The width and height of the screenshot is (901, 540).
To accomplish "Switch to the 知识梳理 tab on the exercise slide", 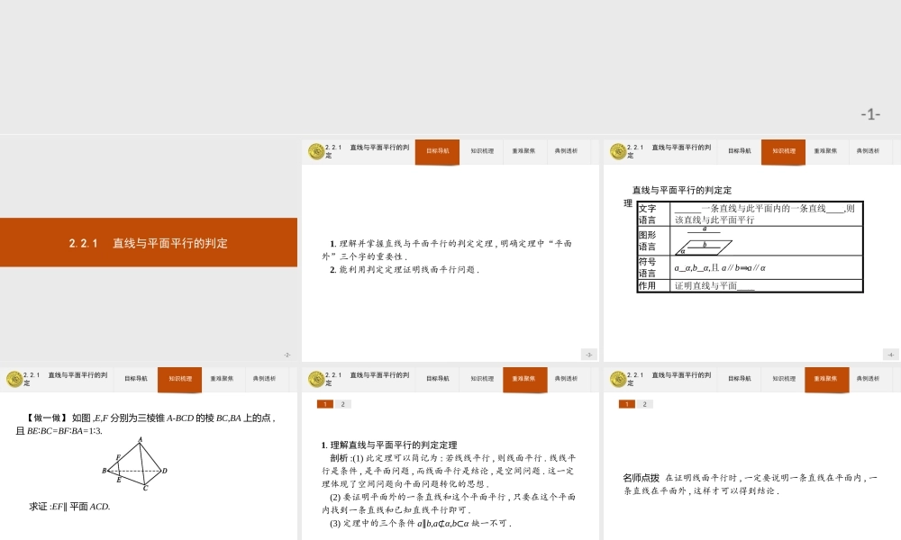I will click(x=178, y=379).
